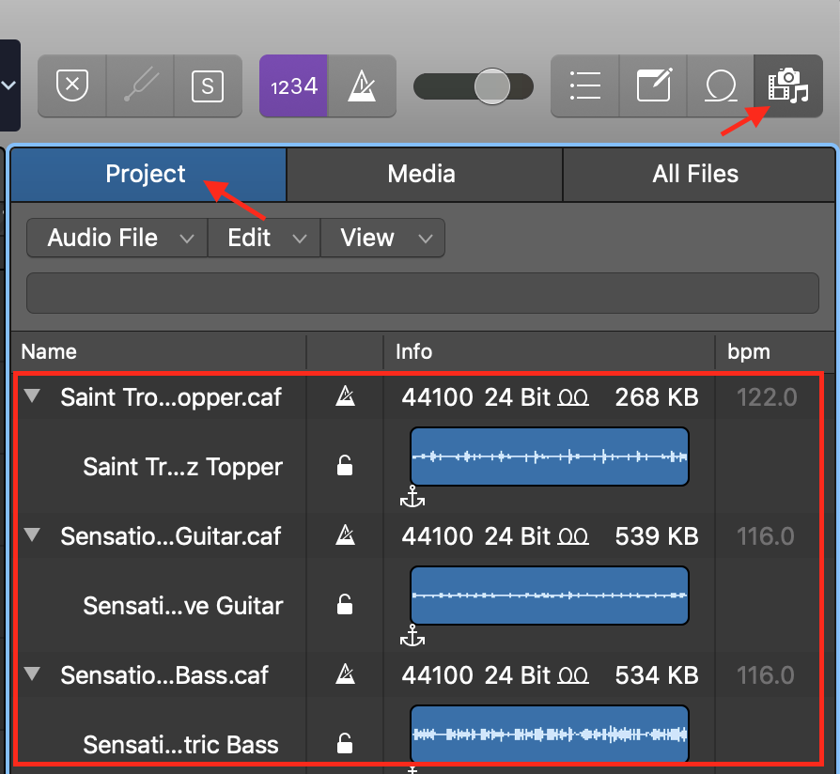840x774 pixels.
Task: Click stereo icon in Sensatio...Guitar.caf info
Action: coord(573,536)
